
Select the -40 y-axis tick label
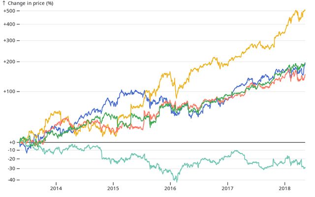pos(12,180)
